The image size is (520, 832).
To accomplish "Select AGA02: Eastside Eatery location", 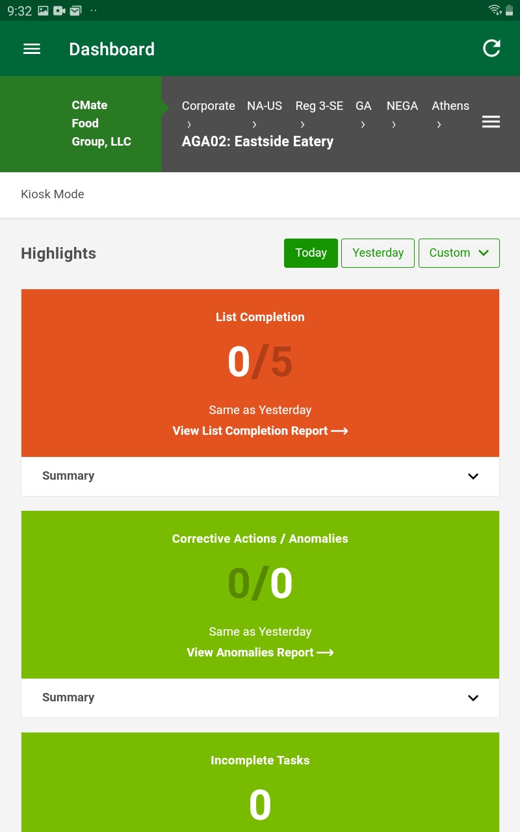I will [x=257, y=141].
